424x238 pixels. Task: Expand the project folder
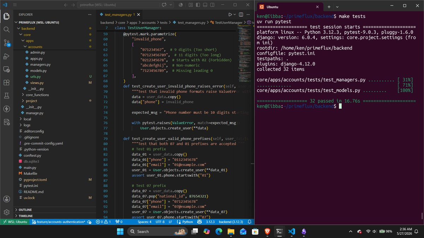(x=55, y=101)
